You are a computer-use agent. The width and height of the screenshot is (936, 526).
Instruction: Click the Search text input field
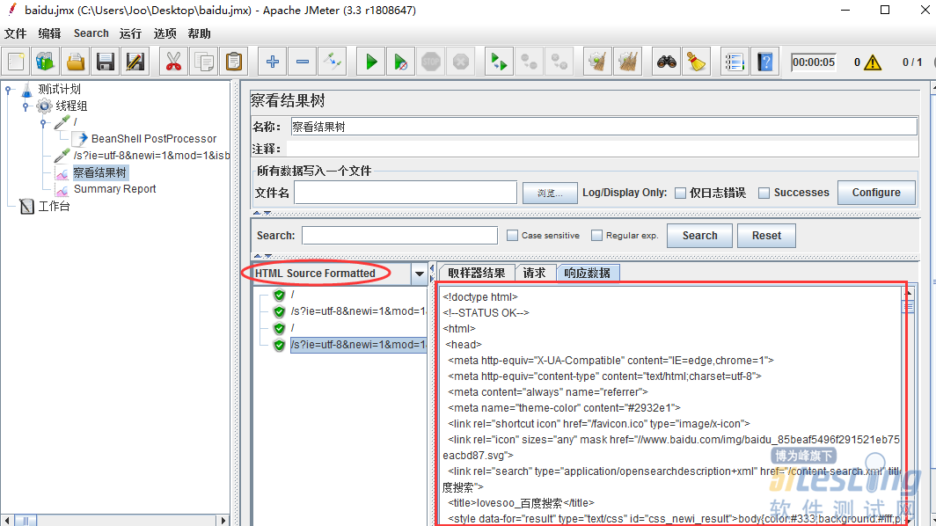(399, 235)
